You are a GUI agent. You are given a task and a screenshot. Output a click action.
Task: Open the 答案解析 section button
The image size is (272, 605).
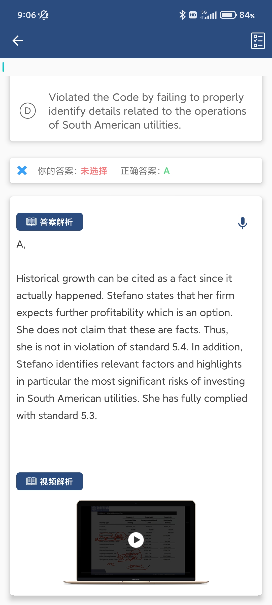(50, 222)
